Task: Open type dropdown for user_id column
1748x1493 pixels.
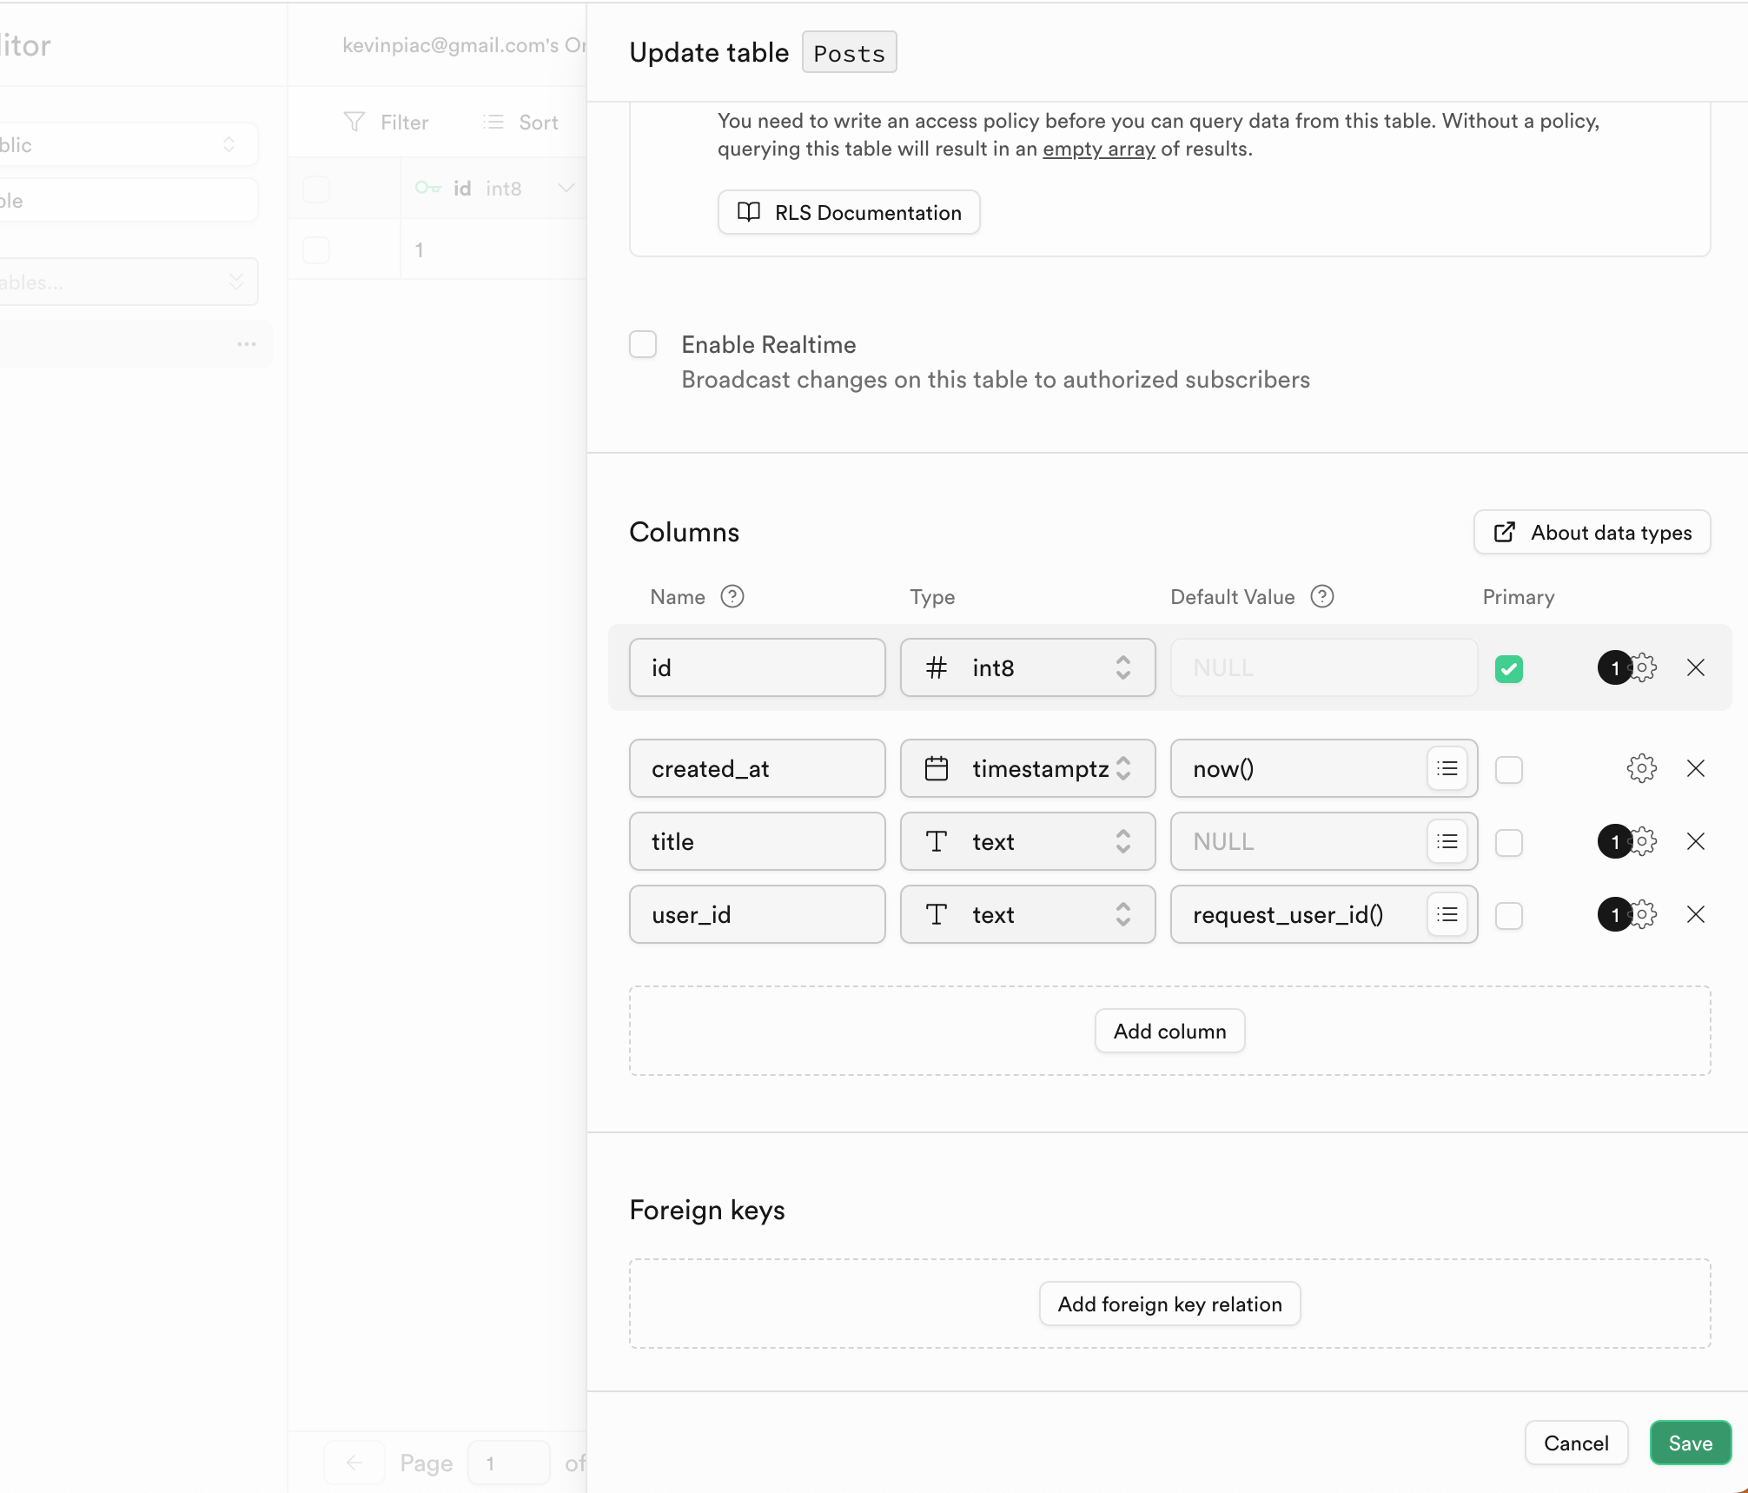Action: coord(1027,914)
